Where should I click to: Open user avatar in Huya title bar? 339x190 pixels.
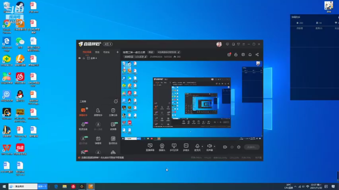(x=219, y=44)
